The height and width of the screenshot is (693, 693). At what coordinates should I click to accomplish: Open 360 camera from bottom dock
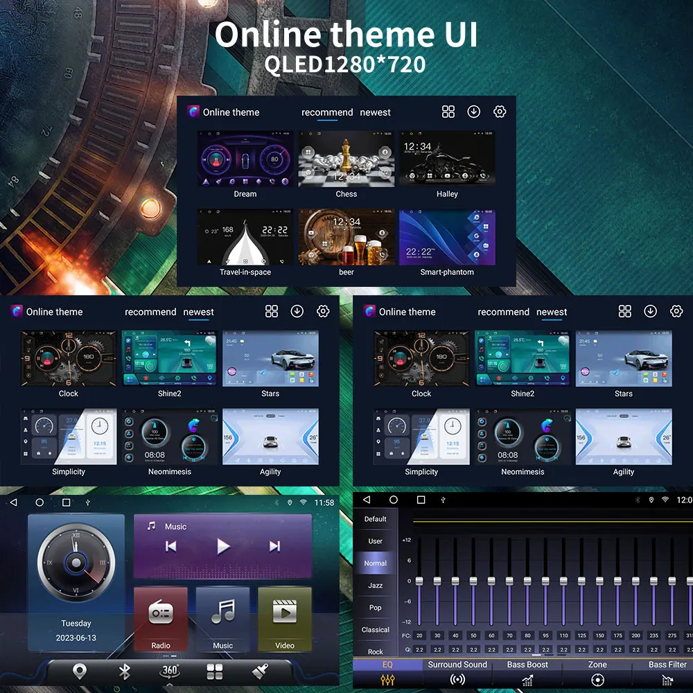(x=170, y=671)
